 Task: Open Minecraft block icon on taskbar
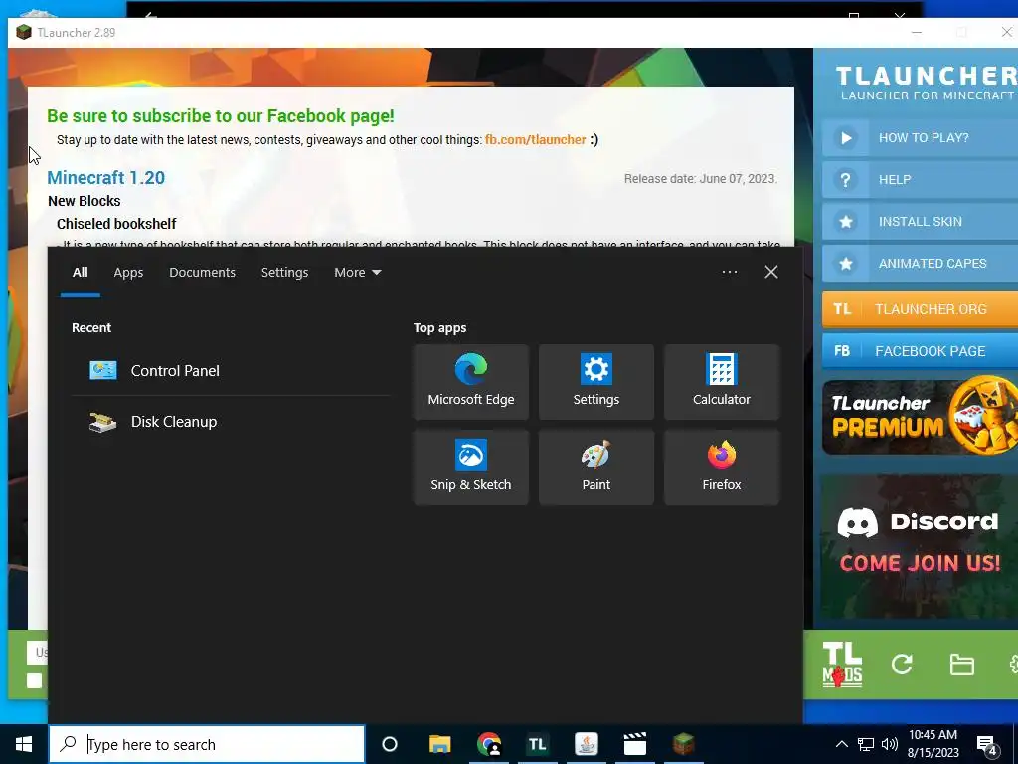tap(684, 744)
